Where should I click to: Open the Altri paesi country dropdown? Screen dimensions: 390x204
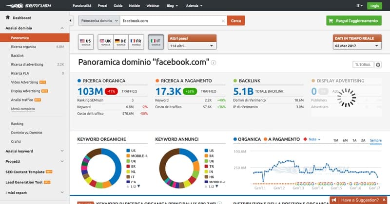[x=192, y=46]
